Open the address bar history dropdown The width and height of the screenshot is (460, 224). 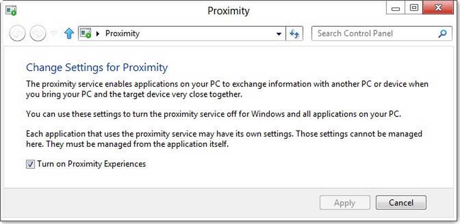[279, 34]
